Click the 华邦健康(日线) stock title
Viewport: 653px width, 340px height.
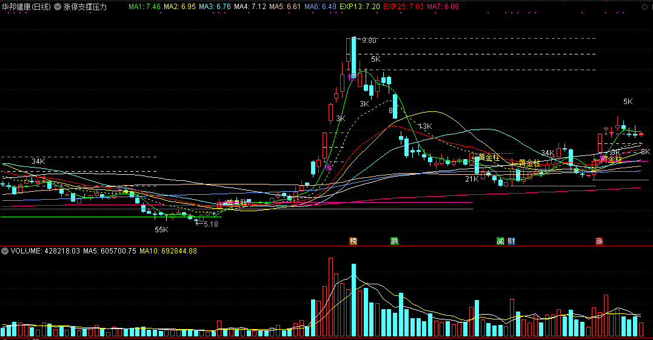click(26, 7)
